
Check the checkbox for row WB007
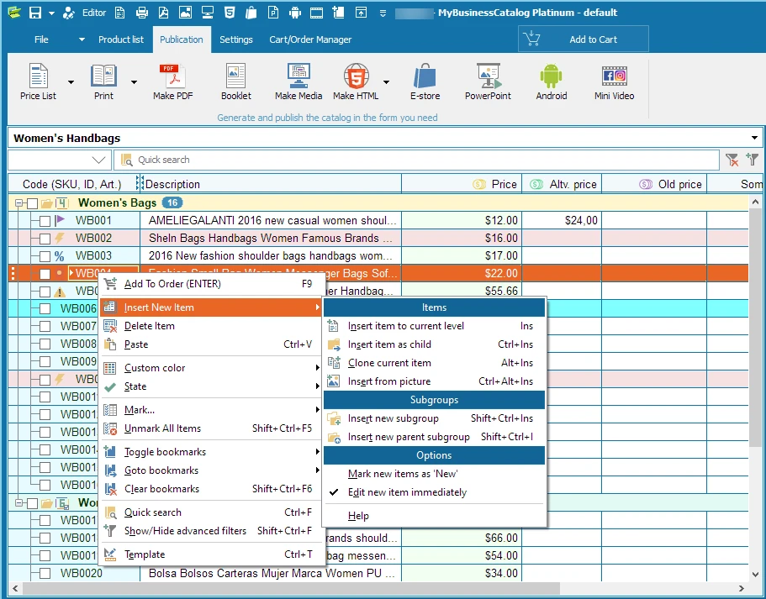coord(45,327)
